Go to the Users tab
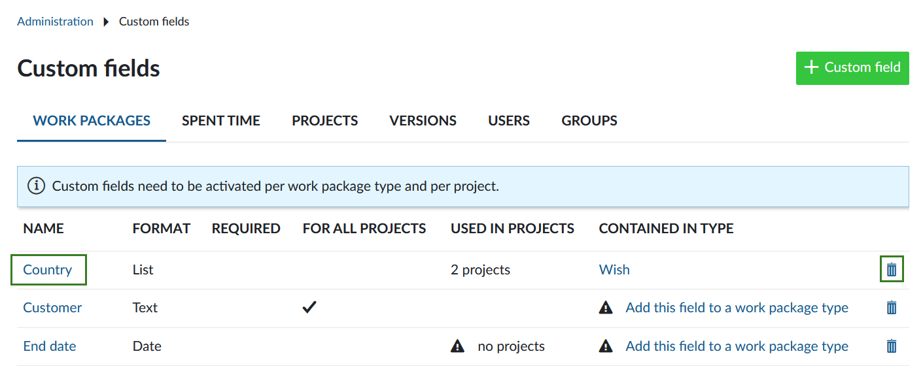 click(509, 121)
